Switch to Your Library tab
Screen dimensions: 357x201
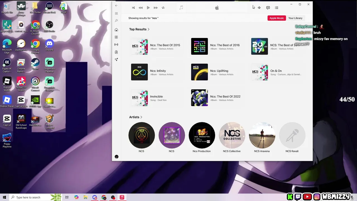click(295, 18)
